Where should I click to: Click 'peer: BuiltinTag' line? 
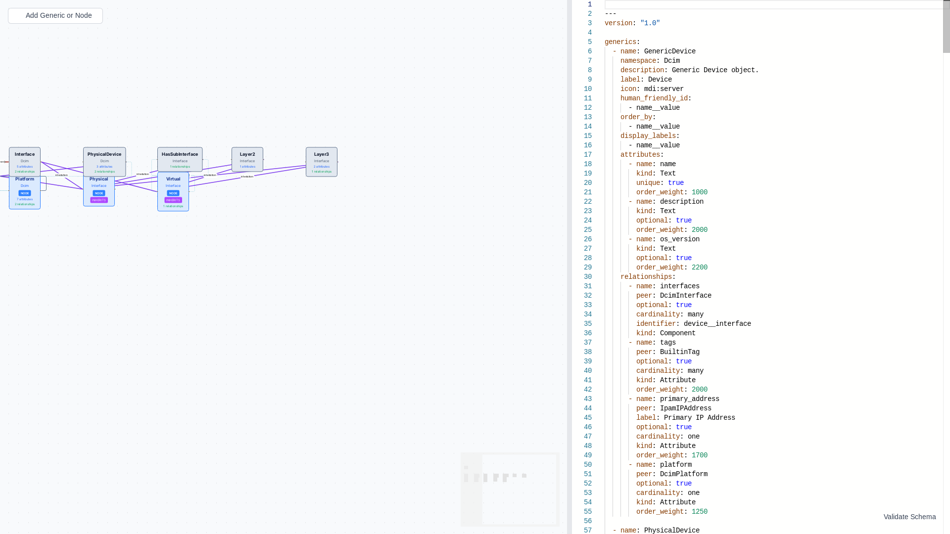pos(668,352)
